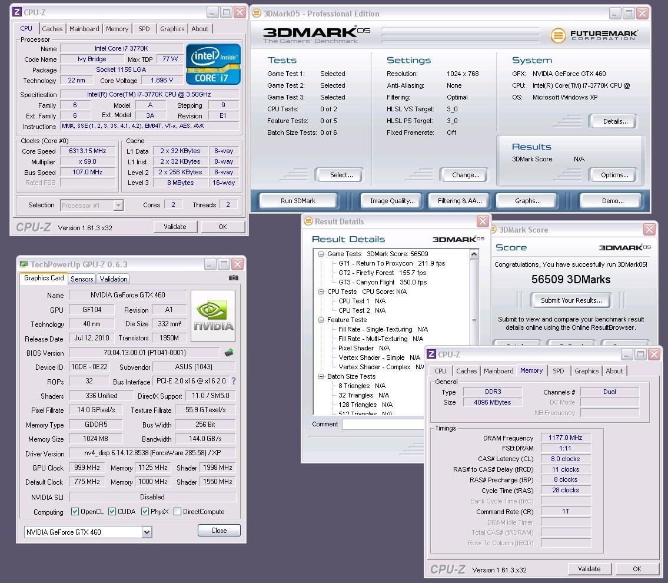The width and height of the screenshot is (668, 583).
Task: Collapse the Feature Tests tree node
Action: point(321,320)
